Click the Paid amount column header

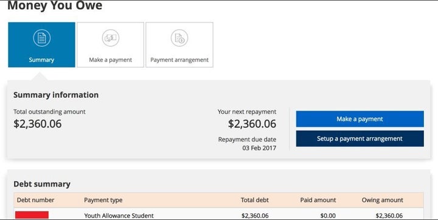[x=318, y=200]
